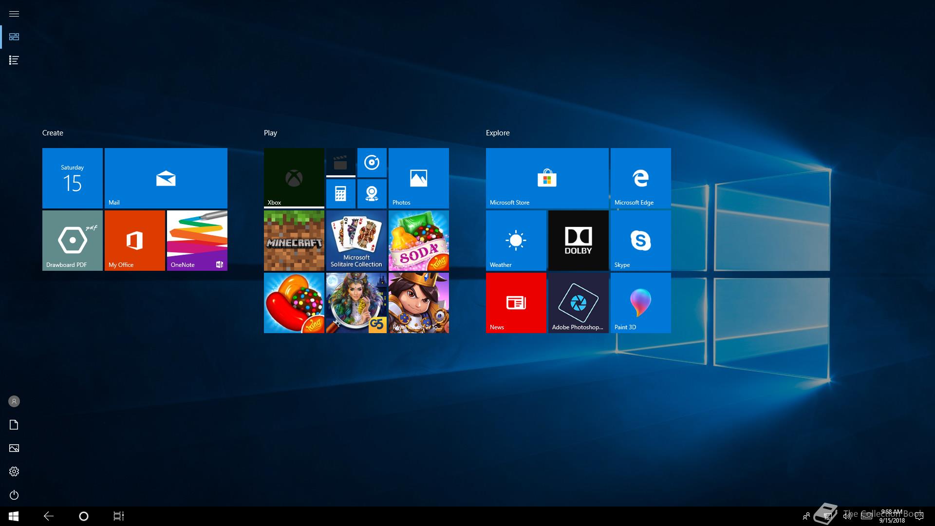Launch Drawboard PDF tile
The image size is (935, 526).
(73, 241)
